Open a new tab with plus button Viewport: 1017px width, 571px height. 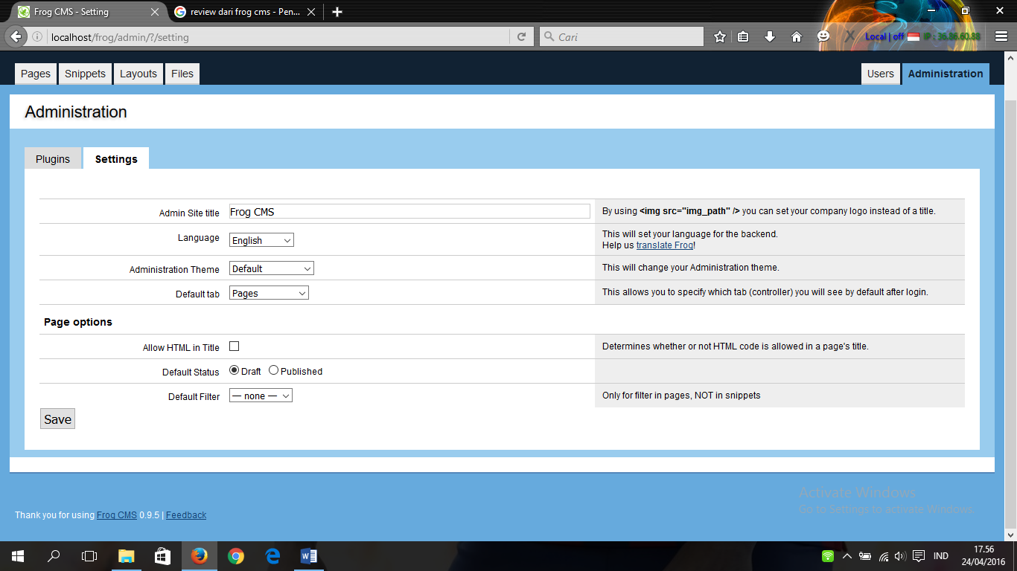tap(337, 12)
